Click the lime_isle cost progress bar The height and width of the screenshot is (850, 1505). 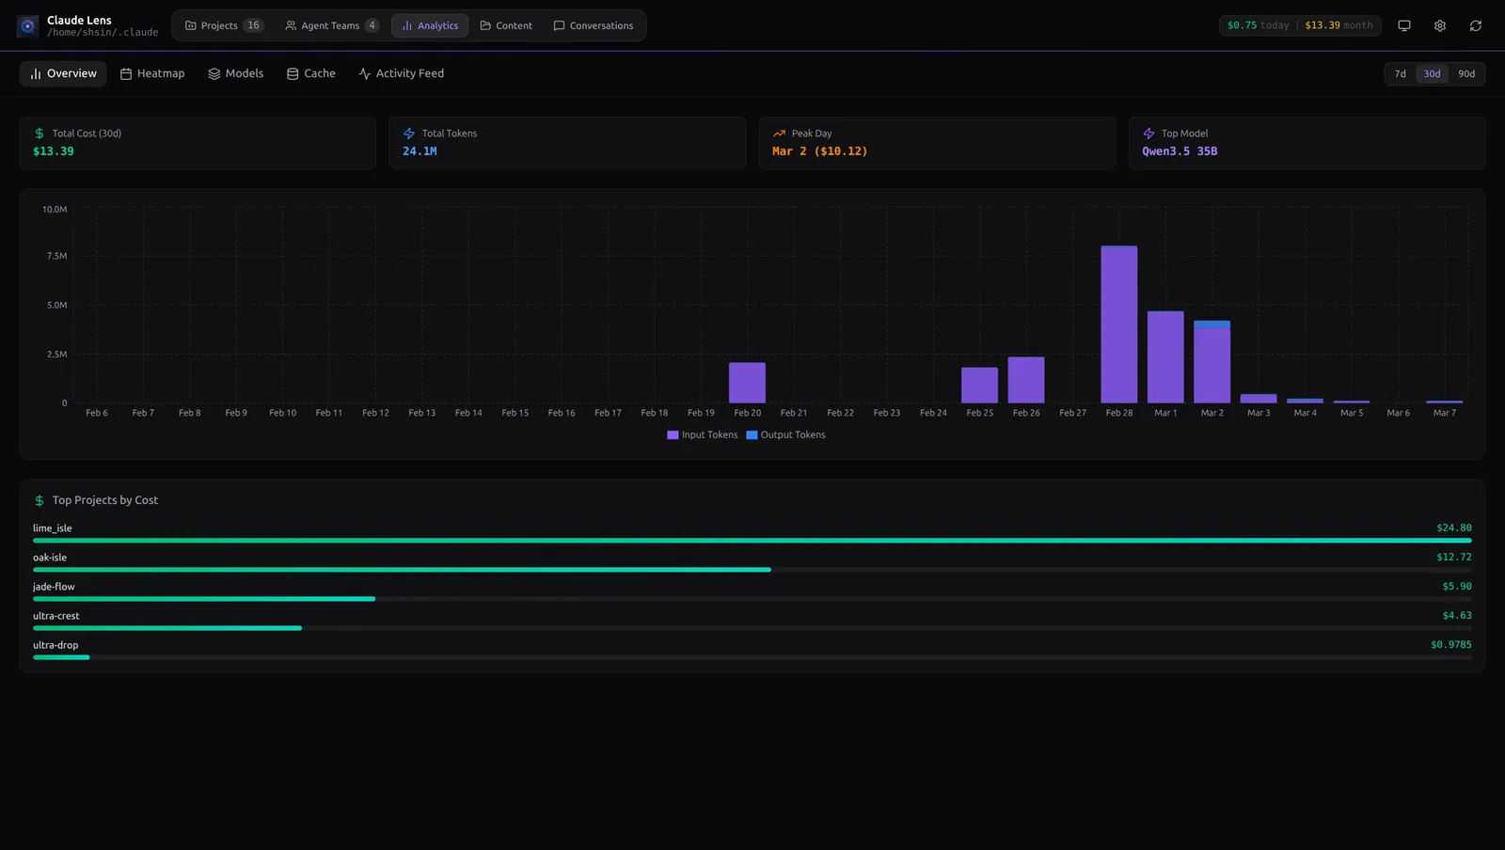[x=752, y=540]
